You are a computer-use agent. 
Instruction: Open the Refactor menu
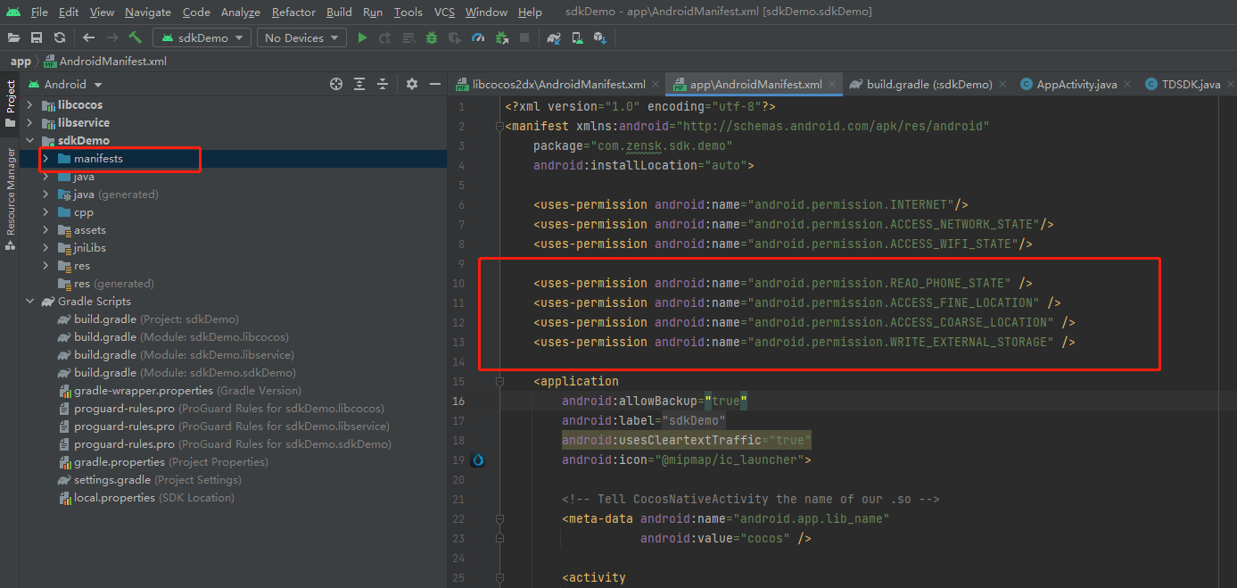point(293,12)
